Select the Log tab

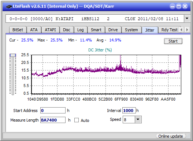tap(81, 30)
